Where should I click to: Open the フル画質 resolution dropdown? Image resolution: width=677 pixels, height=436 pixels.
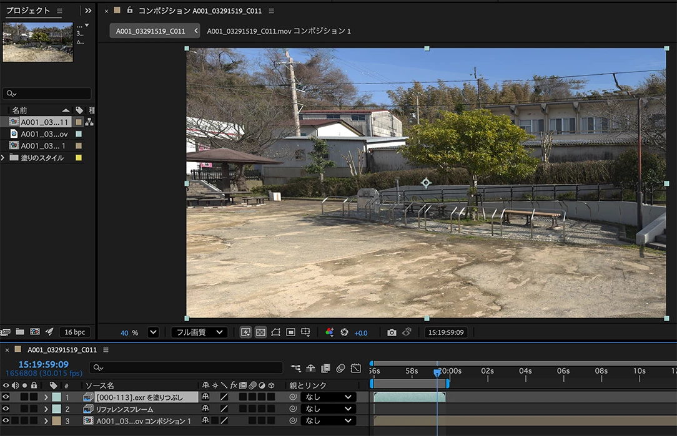coord(199,332)
